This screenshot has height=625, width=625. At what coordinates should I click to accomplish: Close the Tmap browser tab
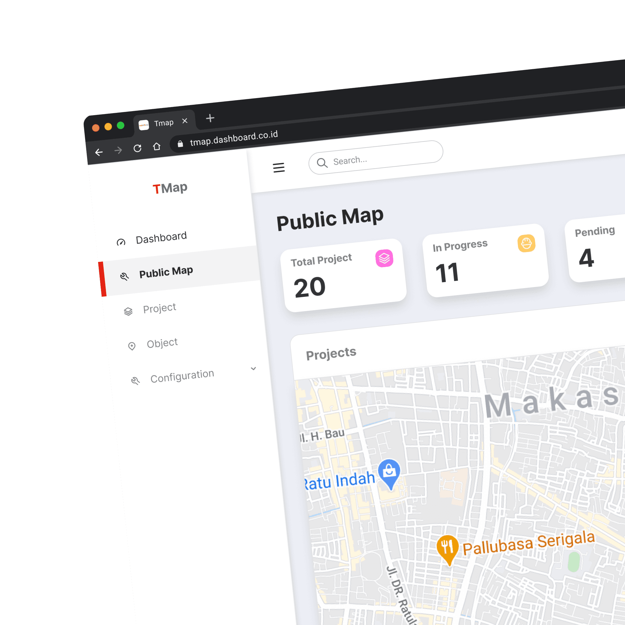coord(185,121)
